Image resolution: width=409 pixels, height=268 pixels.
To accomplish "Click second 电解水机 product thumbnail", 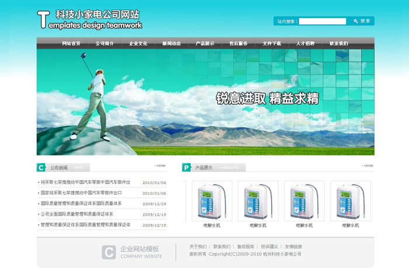I will click(x=258, y=201).
